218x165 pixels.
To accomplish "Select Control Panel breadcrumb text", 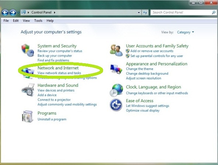I will tap(42, 12).
